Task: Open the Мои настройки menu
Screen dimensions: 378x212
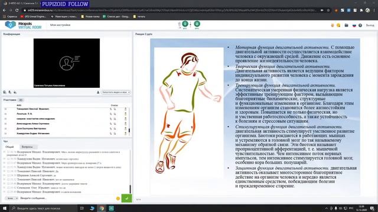Action: (x=60, y=25)
